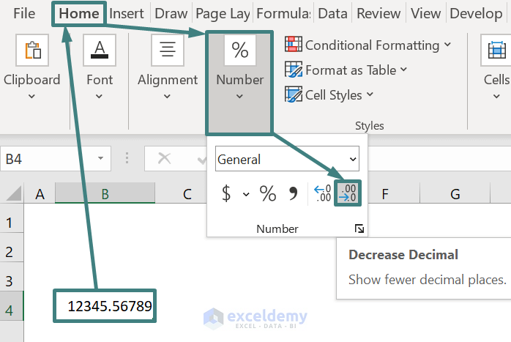Expand the accounting format dropdown arrow

pyautogui.click(x=246, y=194)
